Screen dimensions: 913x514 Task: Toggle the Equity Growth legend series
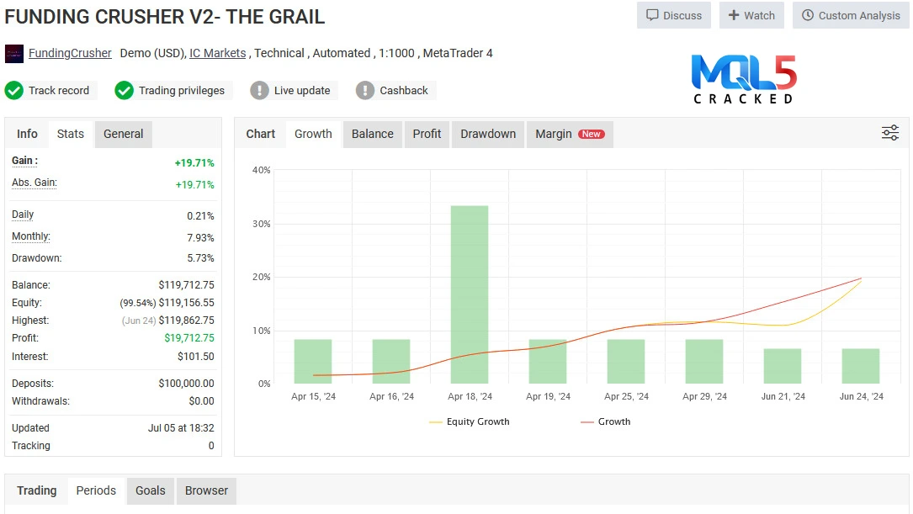470,421
